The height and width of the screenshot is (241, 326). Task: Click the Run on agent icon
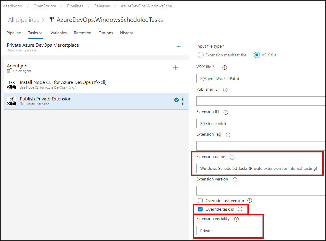(x=9, y=71)
